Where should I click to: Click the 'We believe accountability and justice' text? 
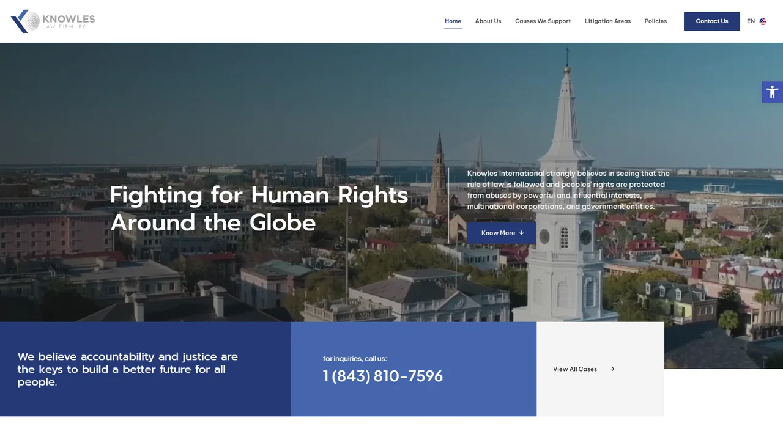point(128,369)
